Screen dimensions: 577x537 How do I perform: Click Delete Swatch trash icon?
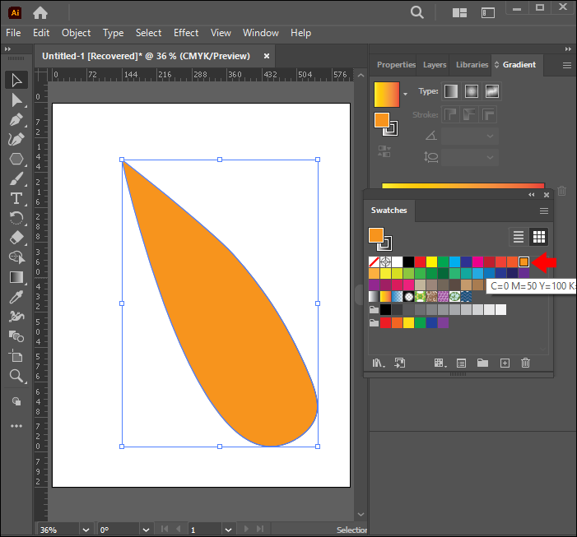pyautogui.click(x=526, y=363)
